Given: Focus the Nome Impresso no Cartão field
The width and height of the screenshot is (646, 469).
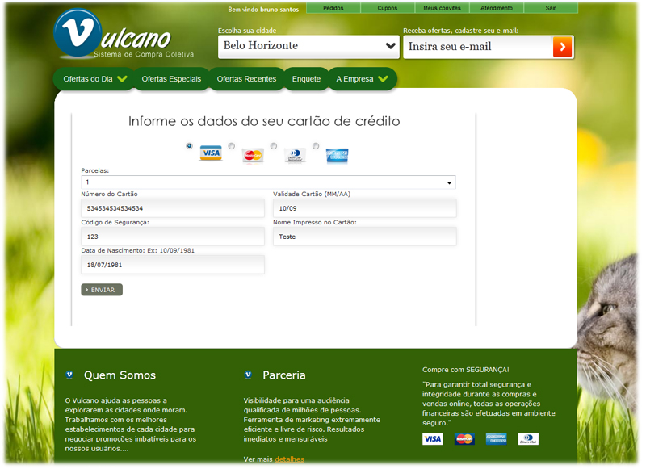Looking at the screenshot, I should (x=365, y=237).
